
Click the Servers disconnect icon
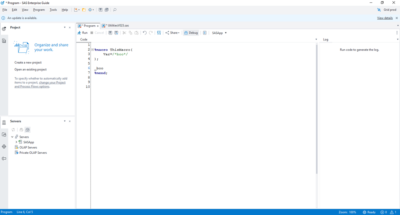pyautogui.click(x=22, y=130)
